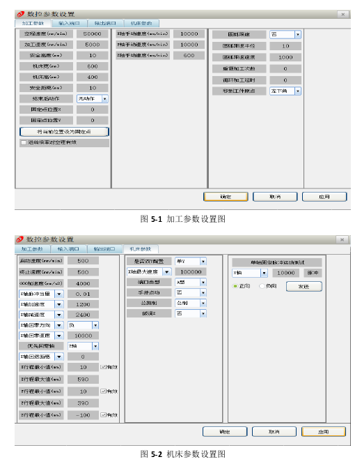This screenshot has width=362, height=464.
Task: Click the red logo icon in the Figure 5-2 dialog title bar
Action: point(19,239)
